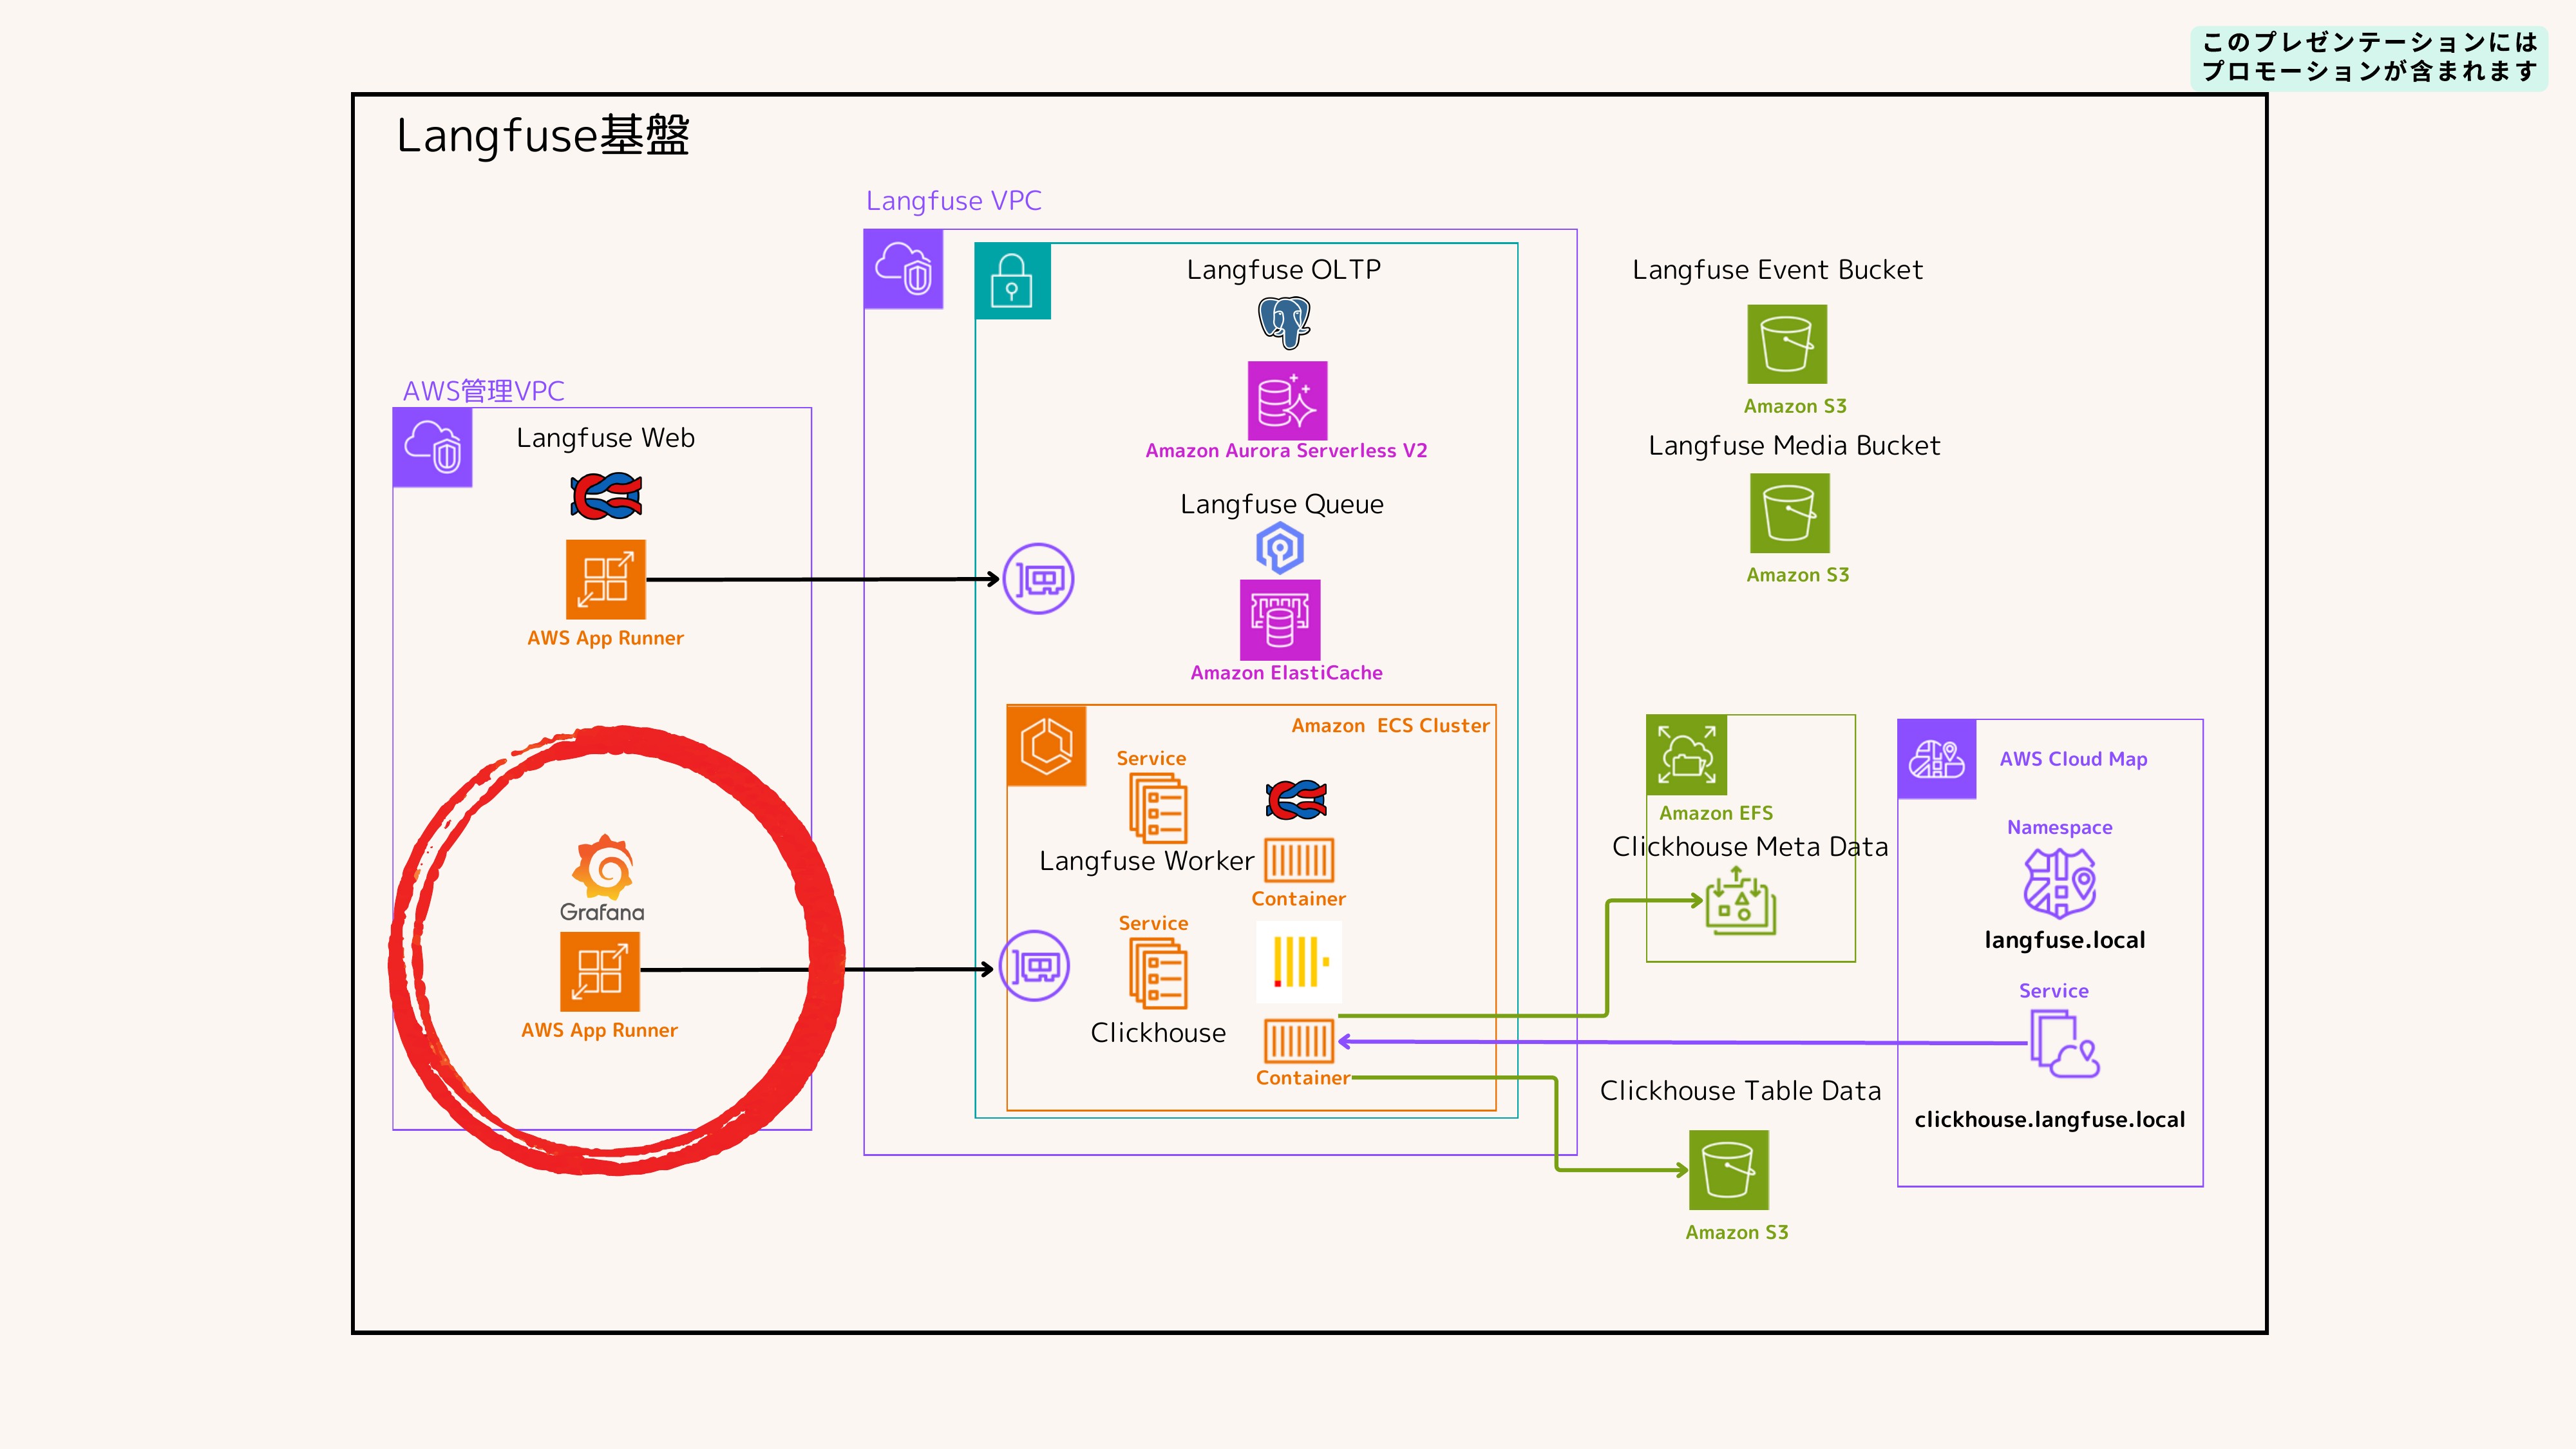Click the Clickhouse service label
Screen dimensions: 2576x1449
click(1158, 1033)
